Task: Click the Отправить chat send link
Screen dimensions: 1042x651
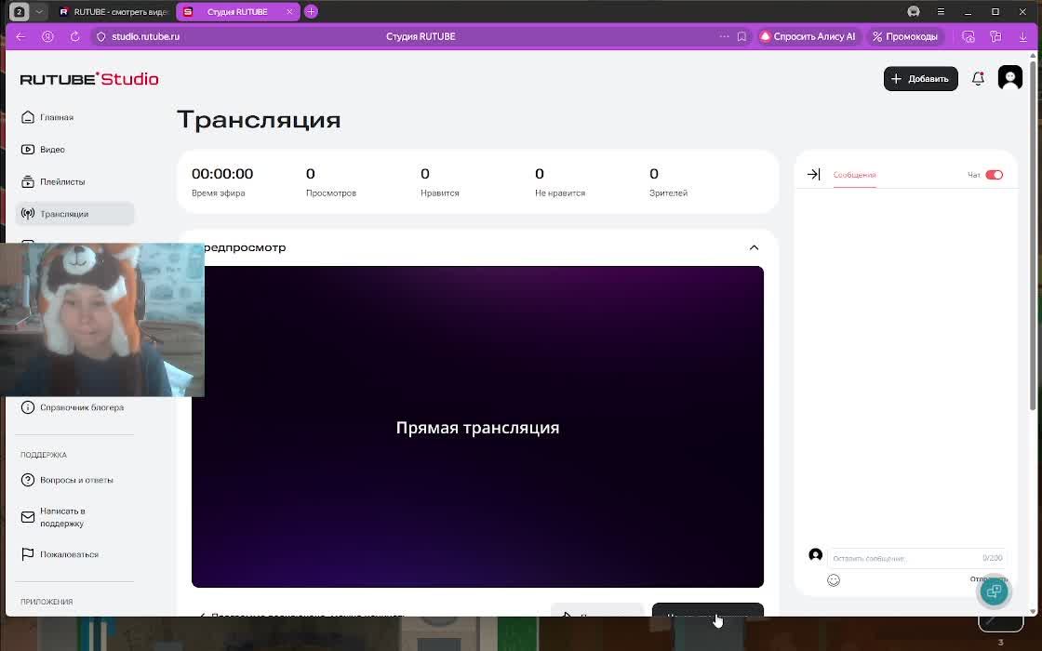Action: 988,579
